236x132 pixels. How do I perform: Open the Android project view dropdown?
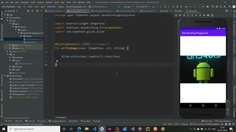coord(11,11)
